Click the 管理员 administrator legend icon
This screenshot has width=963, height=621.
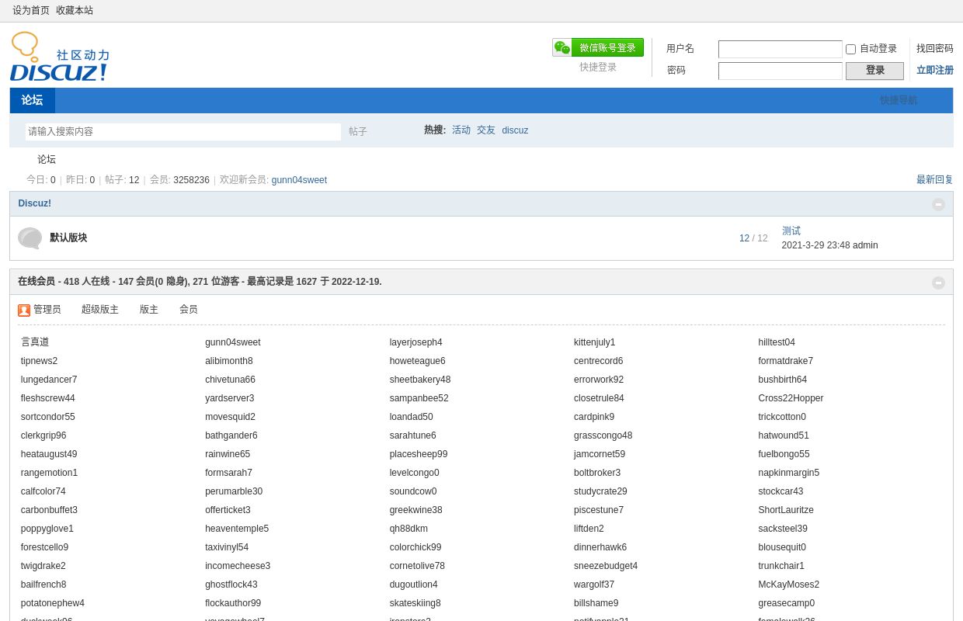click(24, 310)
